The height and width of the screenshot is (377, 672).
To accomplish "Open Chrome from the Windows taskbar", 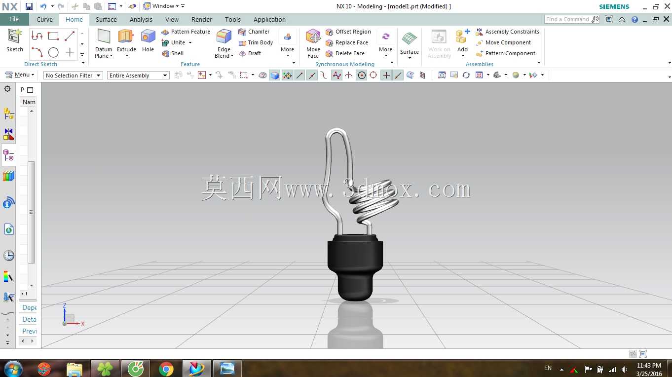I will pos(166,369).
